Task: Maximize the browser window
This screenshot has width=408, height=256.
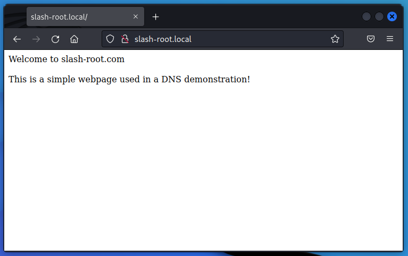Action: (379, 16)
